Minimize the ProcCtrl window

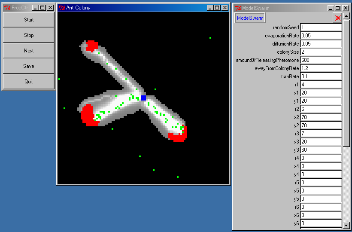click(x=35, y=8)
